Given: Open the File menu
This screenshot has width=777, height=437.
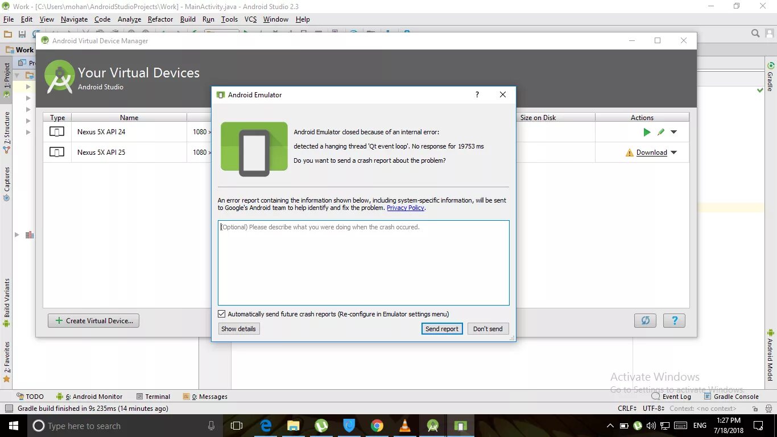Looking at the screenshot, I should coord(9,19).
